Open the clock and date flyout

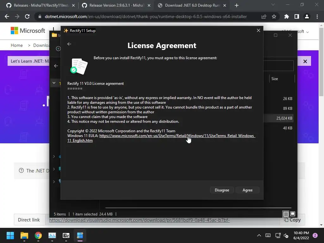[301, 235]
